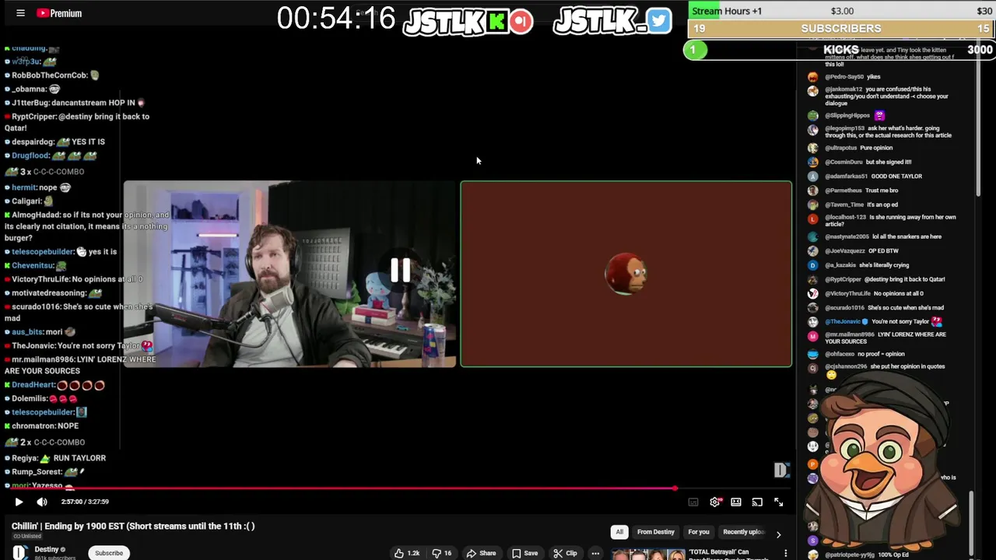Click the video title 'Chillin' | Ending by 1900 EST'

point(133,526)
